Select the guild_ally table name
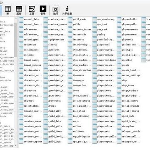 (x=55, y=111)
